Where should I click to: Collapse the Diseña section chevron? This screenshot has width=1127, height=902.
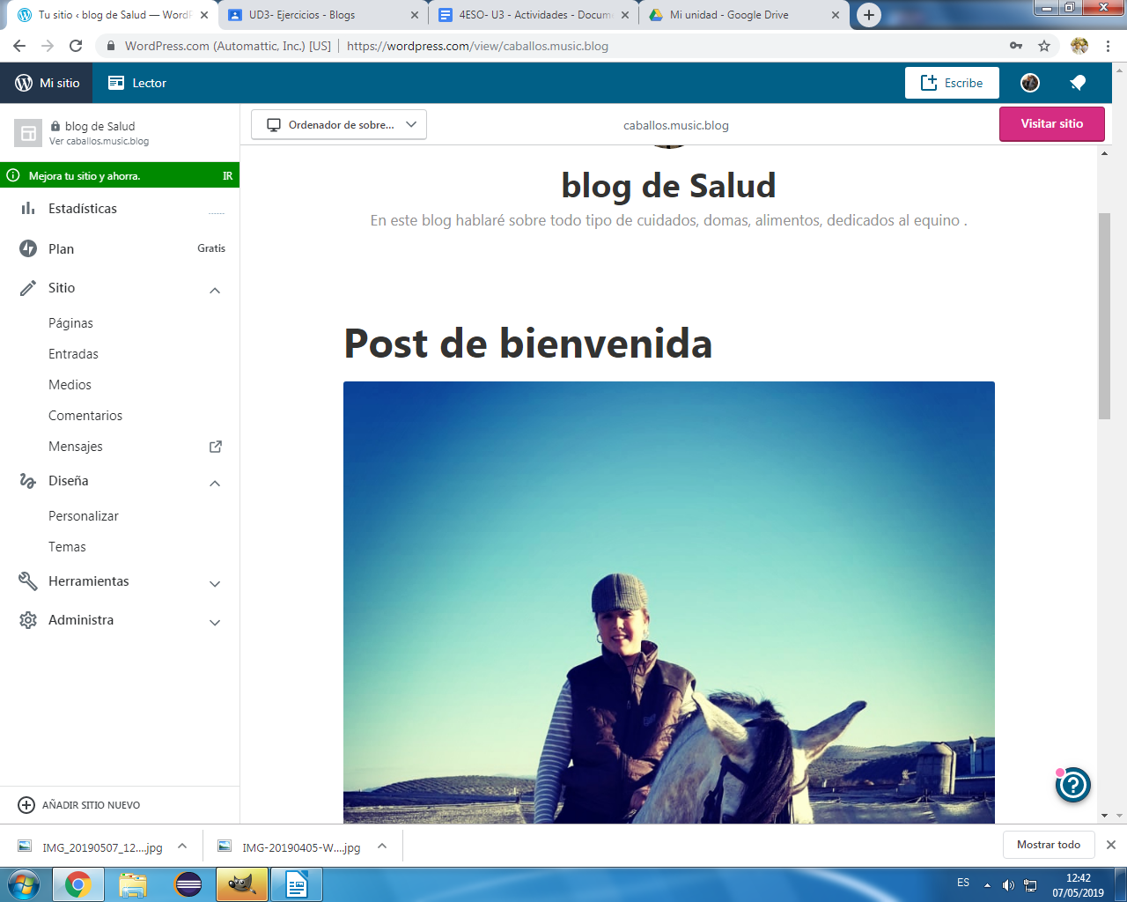[x=215, y=483]
